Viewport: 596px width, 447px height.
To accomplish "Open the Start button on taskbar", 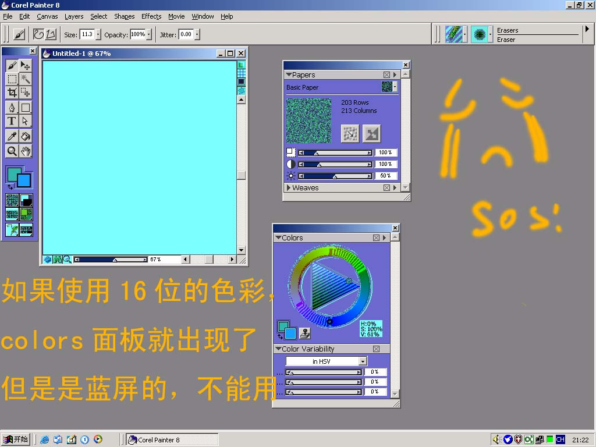I will tap(16, 439).
